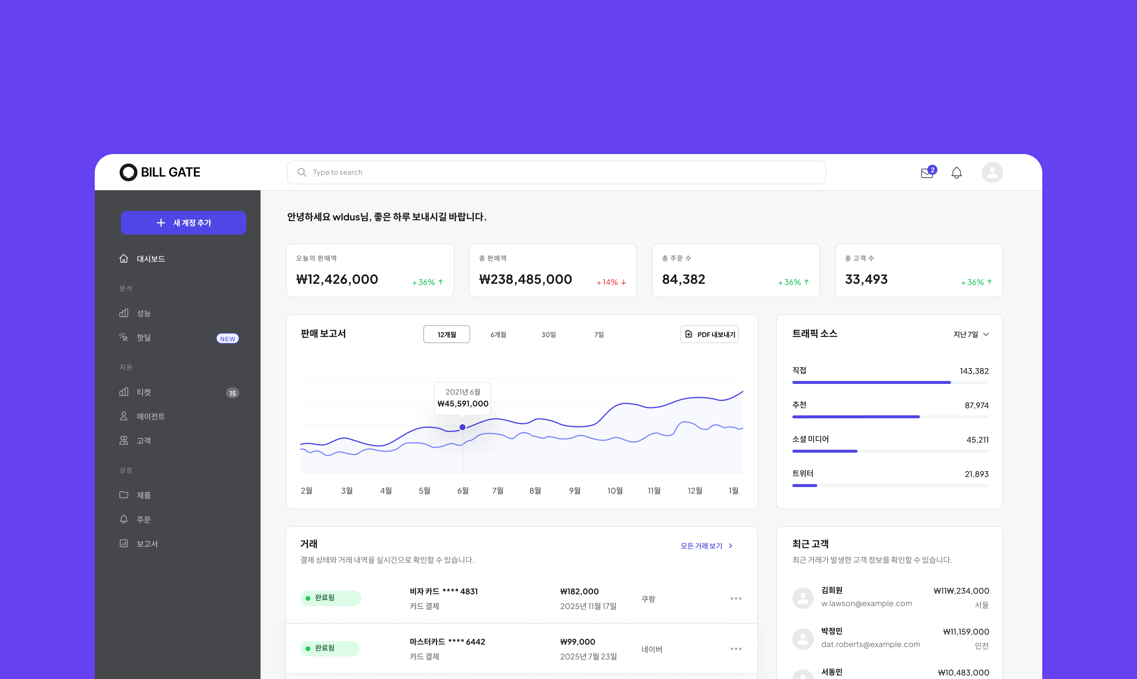Click the 직접 traffic progress bar
Image resolution: width=1137 pixels, height=679 pixels.
[x=890, y=382]
